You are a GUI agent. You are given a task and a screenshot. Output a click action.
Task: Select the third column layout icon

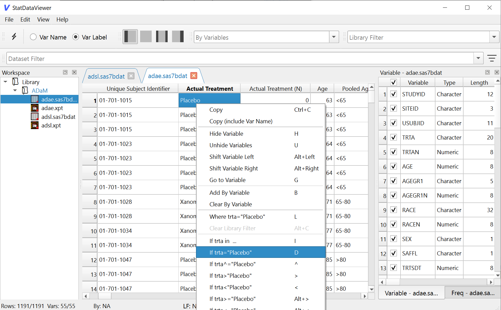(162, 37)
